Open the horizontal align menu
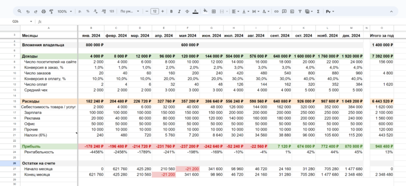This screenshot has width=406, height=186. coord(235,11)
